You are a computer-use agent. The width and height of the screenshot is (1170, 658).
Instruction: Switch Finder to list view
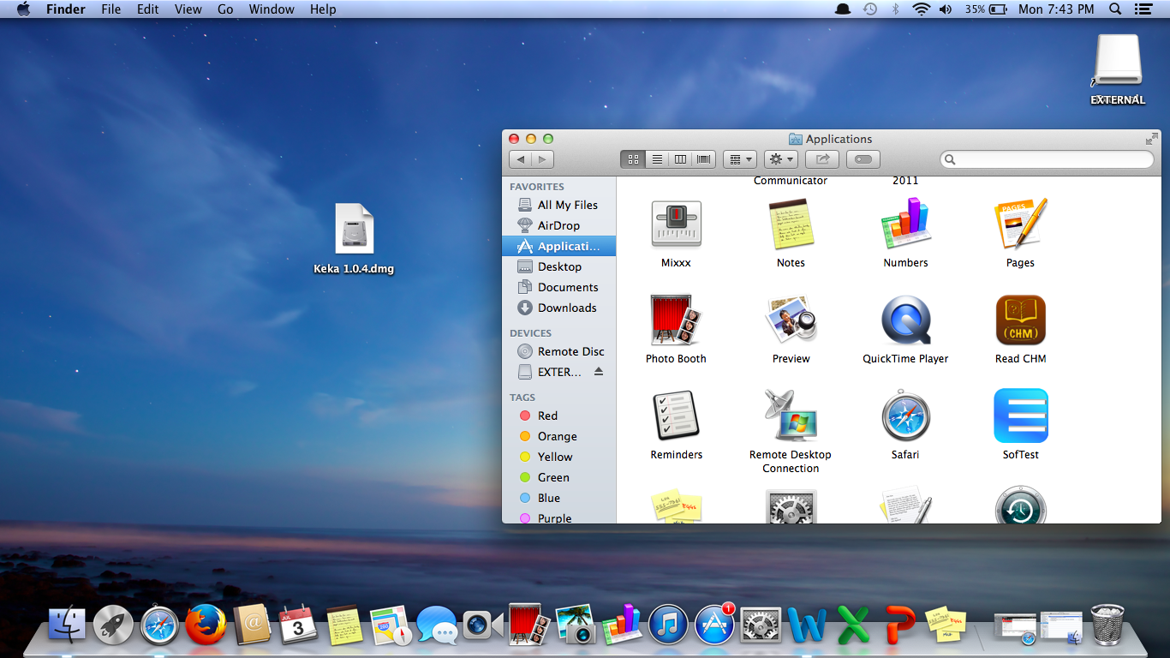point(657,159)
